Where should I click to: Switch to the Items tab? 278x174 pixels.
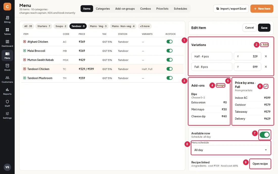(87, 9)
